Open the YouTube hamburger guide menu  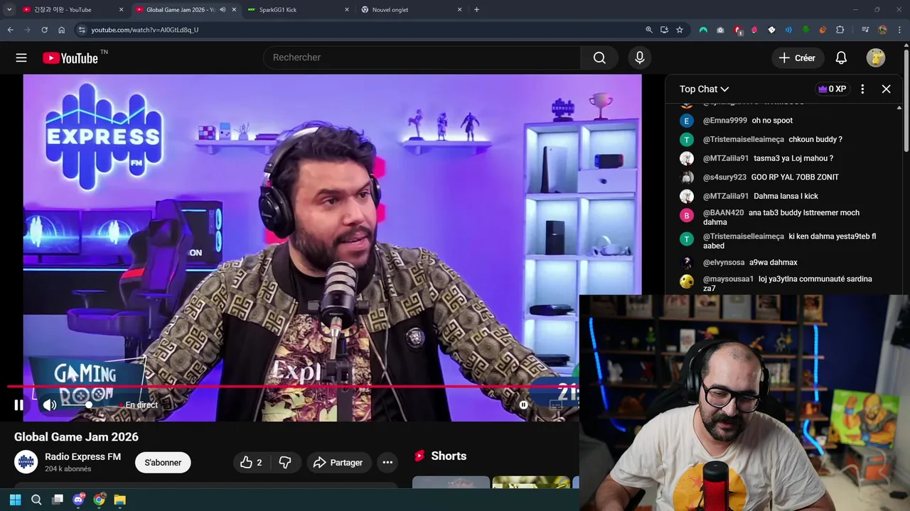[x=21, y=58]
